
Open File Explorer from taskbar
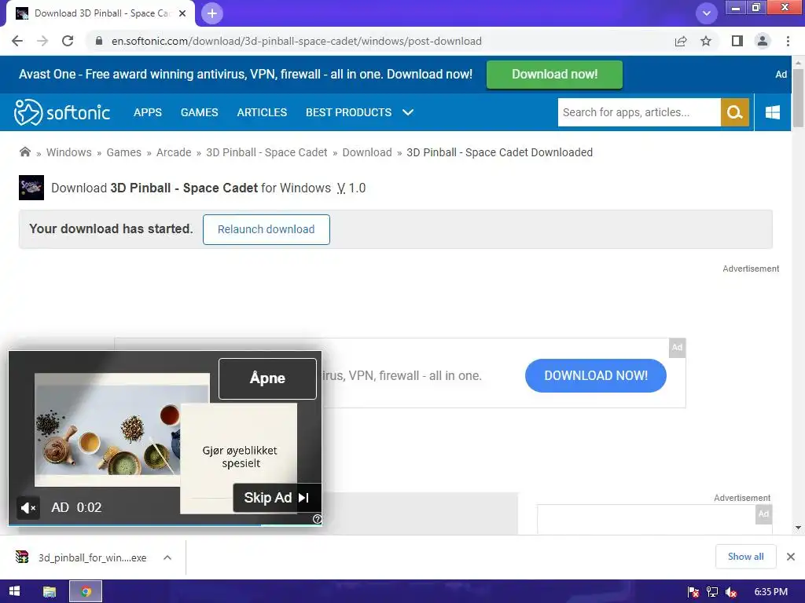pos(50,591)
